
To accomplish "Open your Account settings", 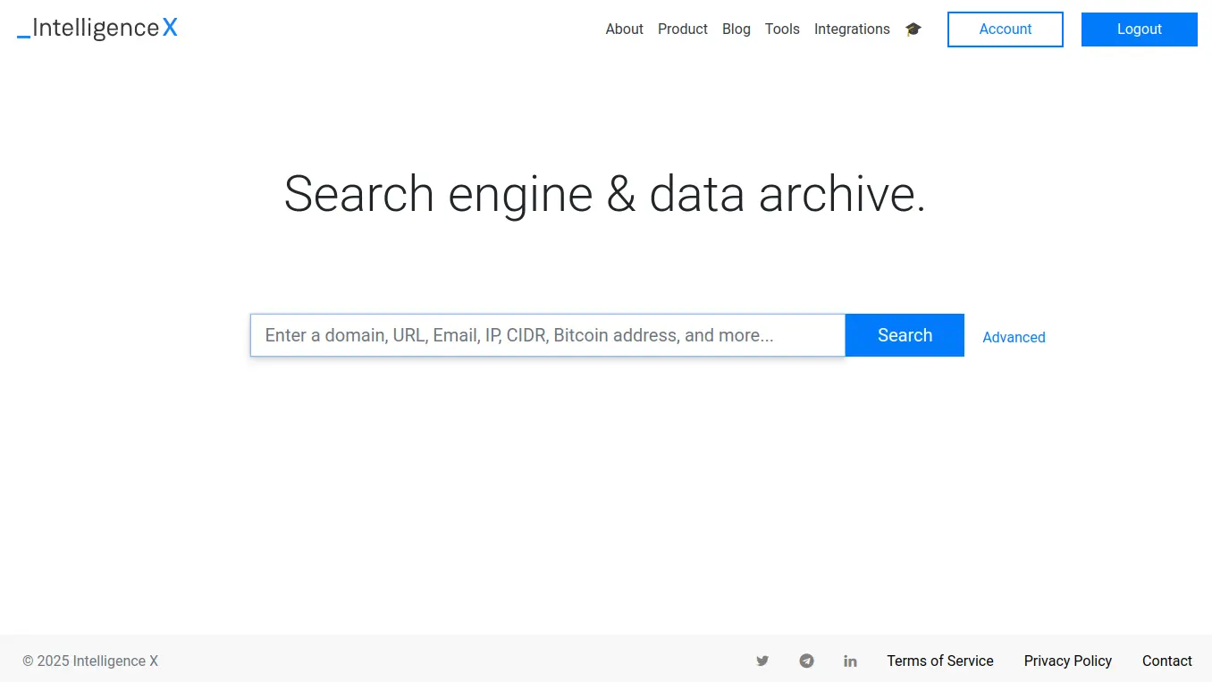I will [x=1005, y=29].
